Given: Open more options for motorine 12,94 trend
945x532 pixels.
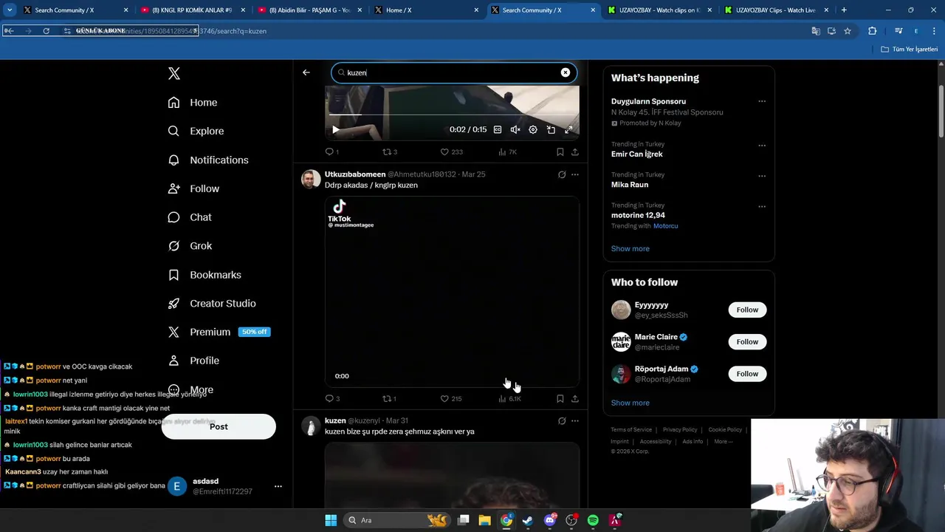Looking at the screenshot, I should 762,206.
